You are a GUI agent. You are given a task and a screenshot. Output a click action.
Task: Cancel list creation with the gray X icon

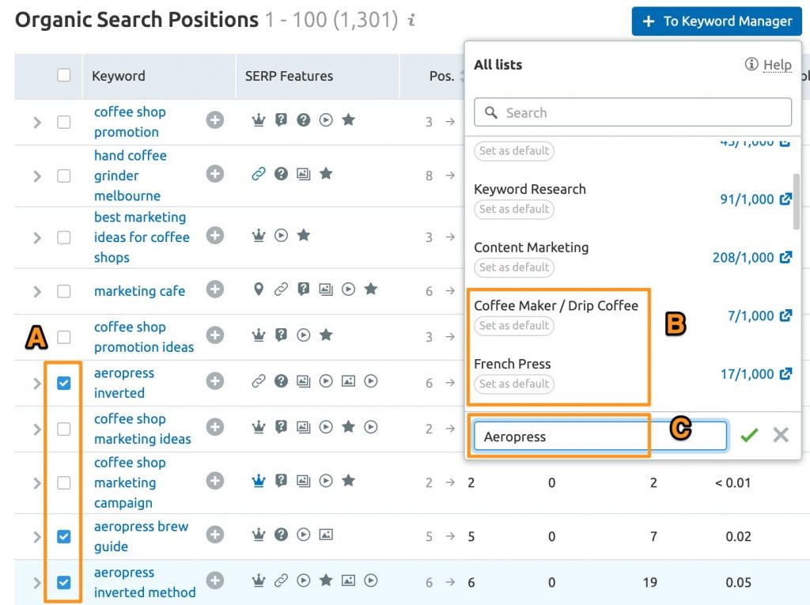(x=780, y=435)
